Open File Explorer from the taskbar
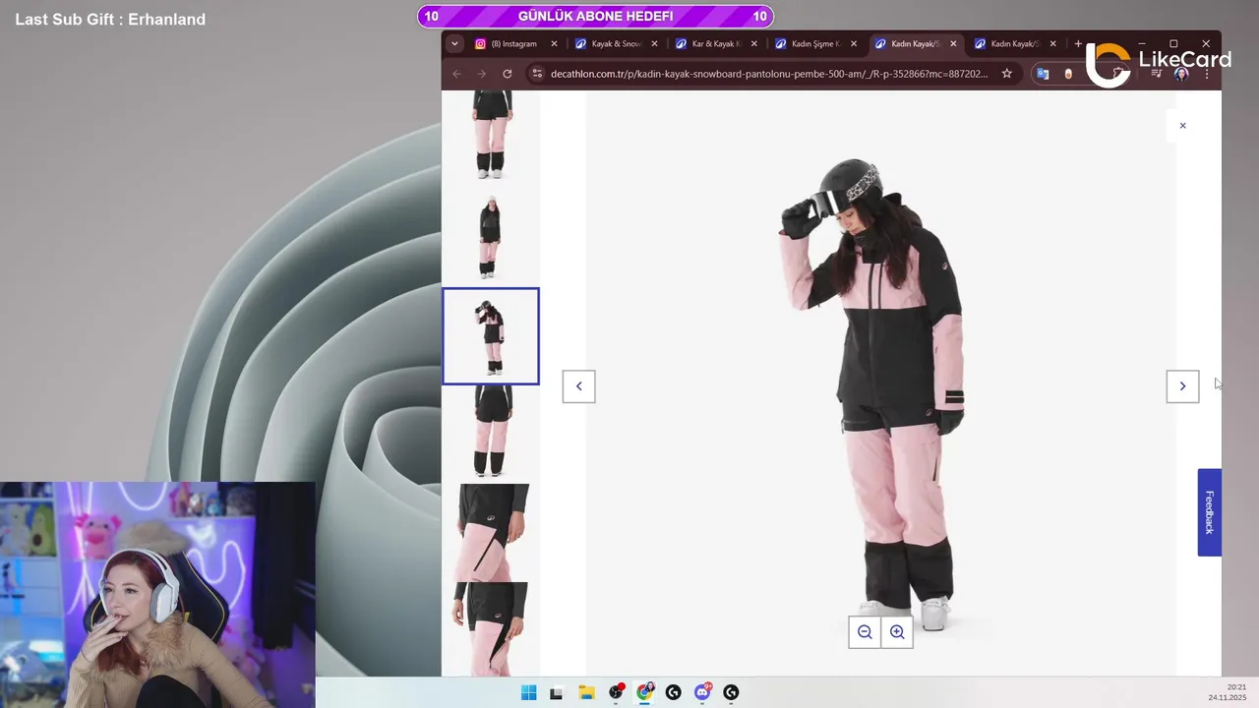 pos(586,692)
